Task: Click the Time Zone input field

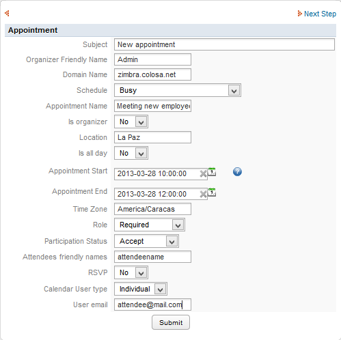Action: click(152, 209)
